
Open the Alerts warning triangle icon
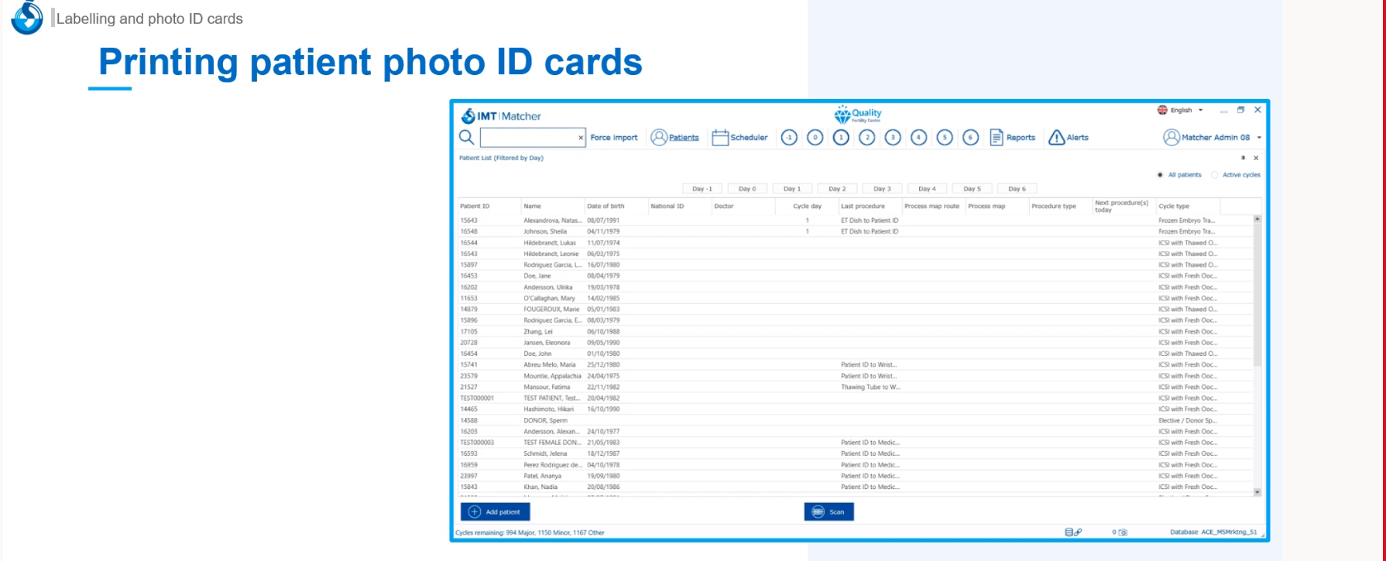coord(1056,138)
